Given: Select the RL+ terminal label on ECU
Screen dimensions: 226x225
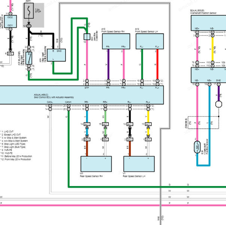Looking at the screenshot, I should pos(148,102).
